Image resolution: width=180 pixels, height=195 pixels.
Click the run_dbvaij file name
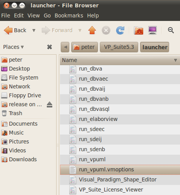[x=92, y=89]
